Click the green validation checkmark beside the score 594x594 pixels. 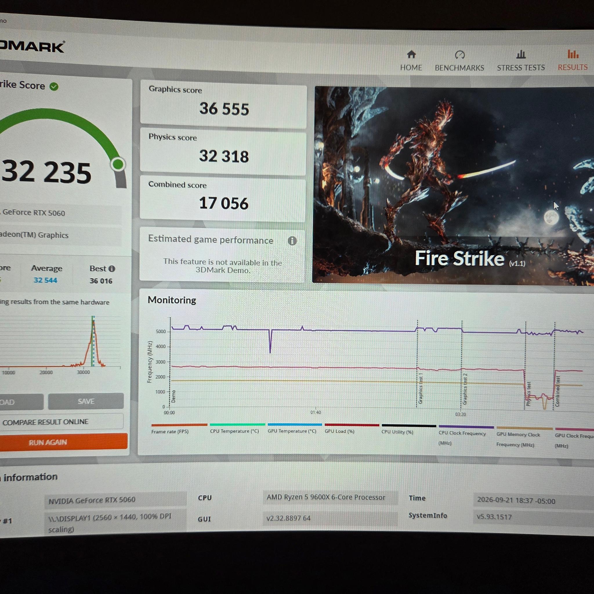coord(54,87)
